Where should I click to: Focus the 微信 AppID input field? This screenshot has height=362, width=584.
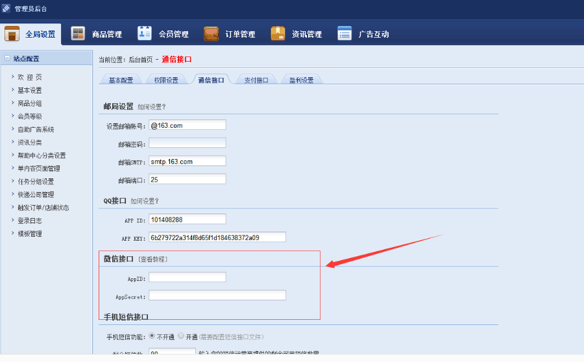188,277
